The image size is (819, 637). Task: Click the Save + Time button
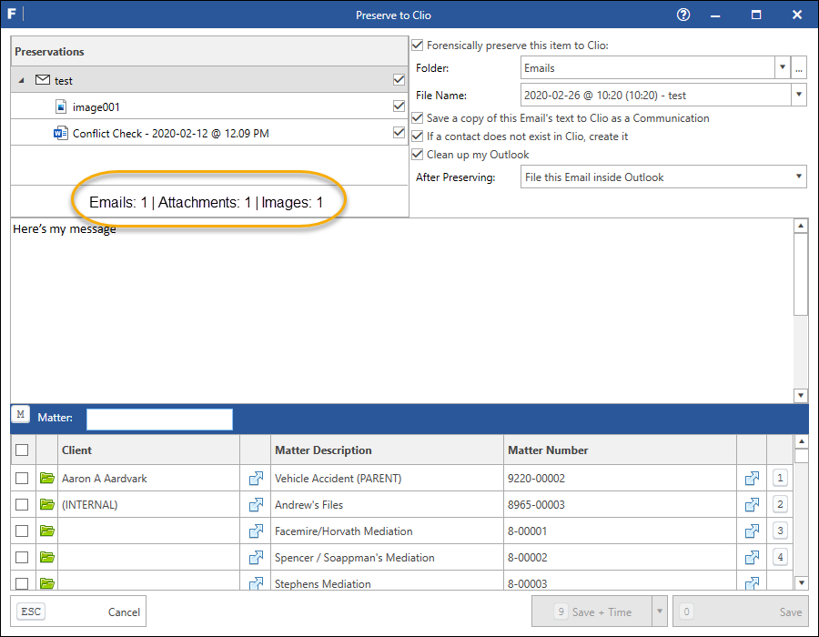pos(591,611)
